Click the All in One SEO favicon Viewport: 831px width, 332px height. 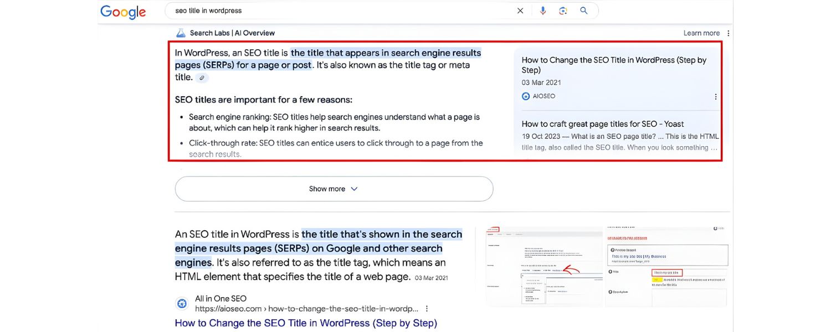click(x=182, y=303)
